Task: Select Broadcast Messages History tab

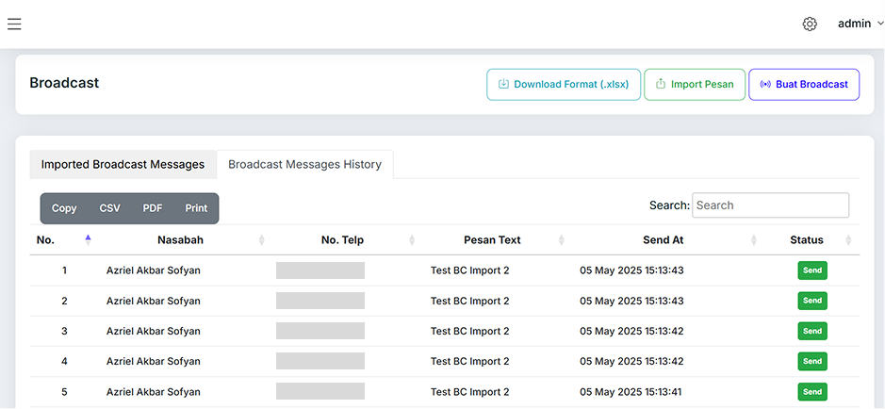Action: (x=304, y=164)
